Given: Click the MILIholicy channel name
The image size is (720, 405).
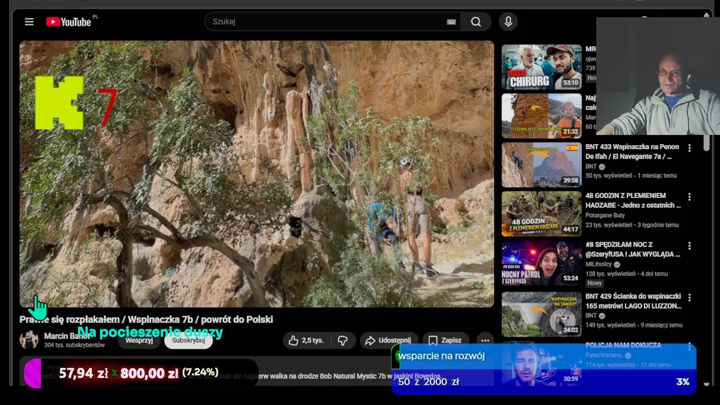Looking at the screenshot, I should [x=599, y=264].
